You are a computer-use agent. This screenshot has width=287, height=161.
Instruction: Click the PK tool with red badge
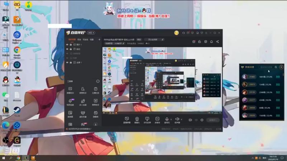tap(83, 125)
